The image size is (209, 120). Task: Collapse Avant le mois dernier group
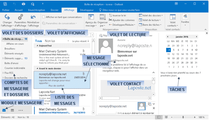[x=37, y=68]
